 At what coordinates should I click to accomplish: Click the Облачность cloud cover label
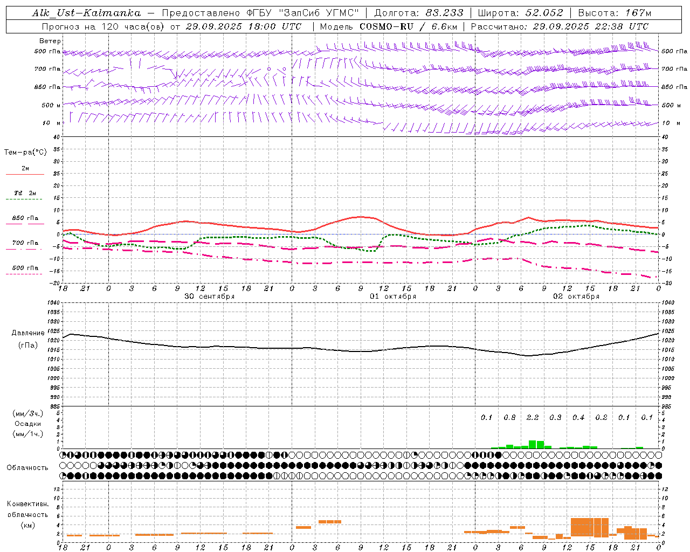pyautogui.click(x=27, y=468)
